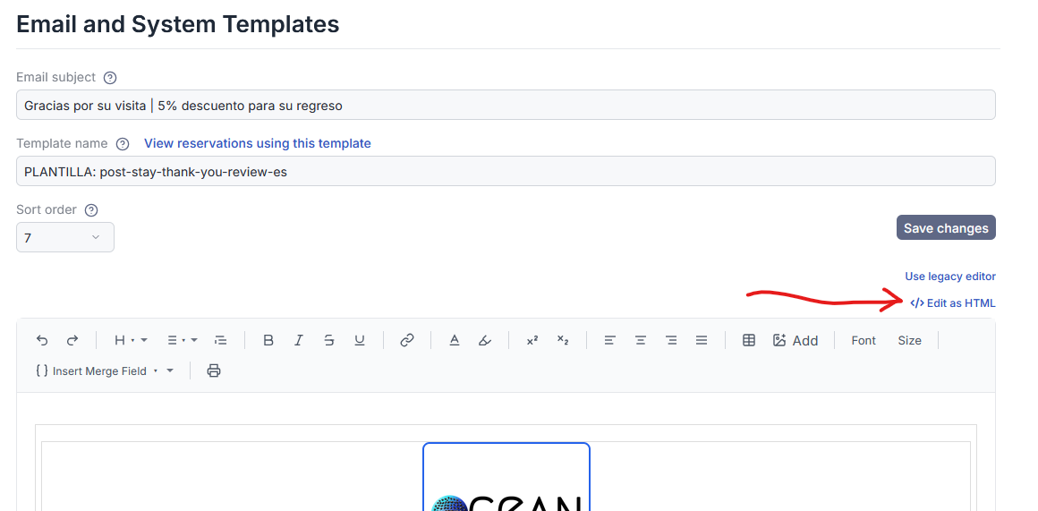Apply strikethrough to text
Image resolution: width=1038 pixels, height=511 pixels.
(x=329, y=340)
